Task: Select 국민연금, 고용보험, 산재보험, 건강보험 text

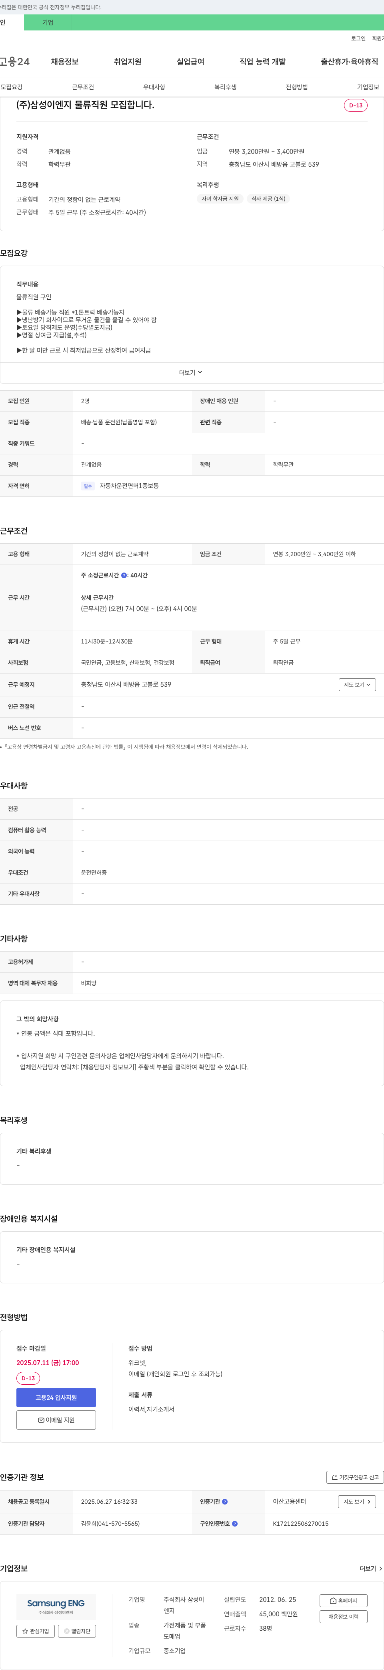Action: pos(128,663)
